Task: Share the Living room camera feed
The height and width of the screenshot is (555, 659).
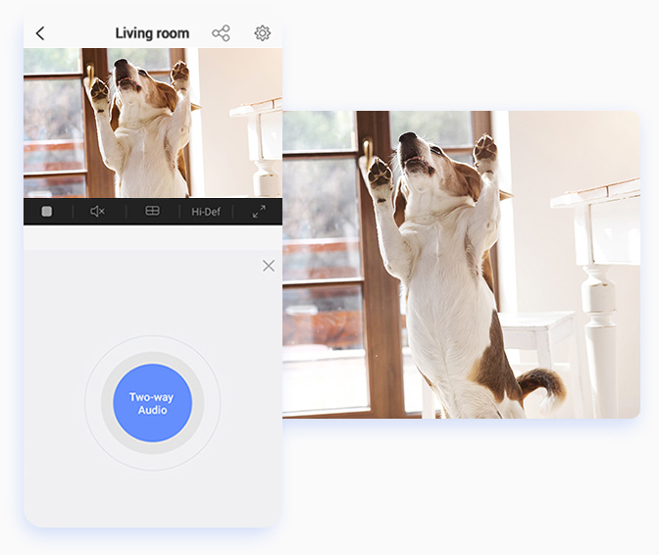Action: (x=221, y=33)
